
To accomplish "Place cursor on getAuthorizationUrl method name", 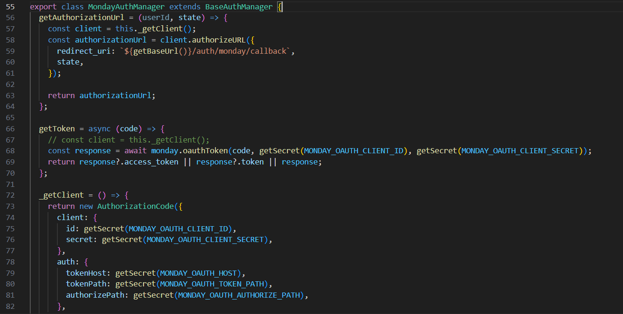I will 81,18.
